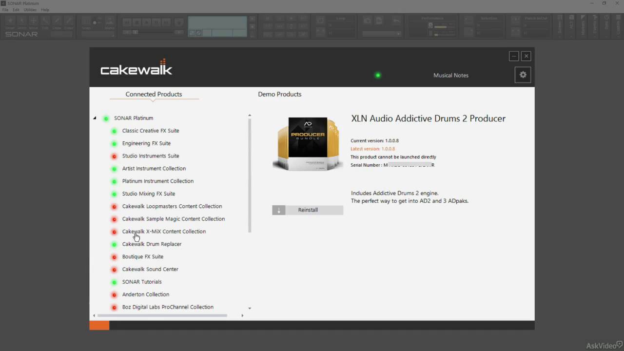This screenshot has width=624, height=351.
Task: Select Boz Digital Labs ProChannel Collection
Action: tap(168, 307)
